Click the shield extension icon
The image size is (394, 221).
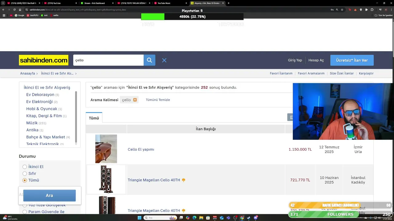pyautogui.click(x=361, y=10)
